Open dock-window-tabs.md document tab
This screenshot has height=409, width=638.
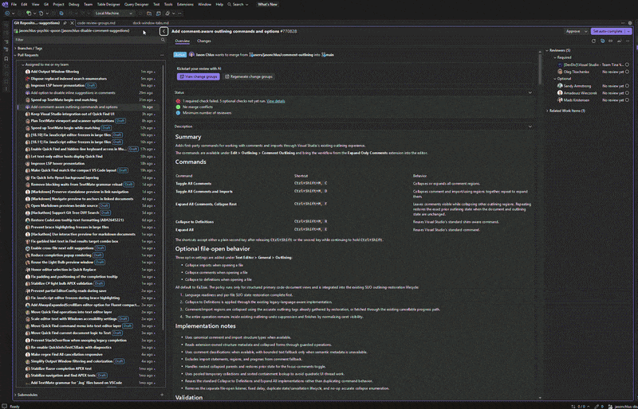click(x=151, y=23)
